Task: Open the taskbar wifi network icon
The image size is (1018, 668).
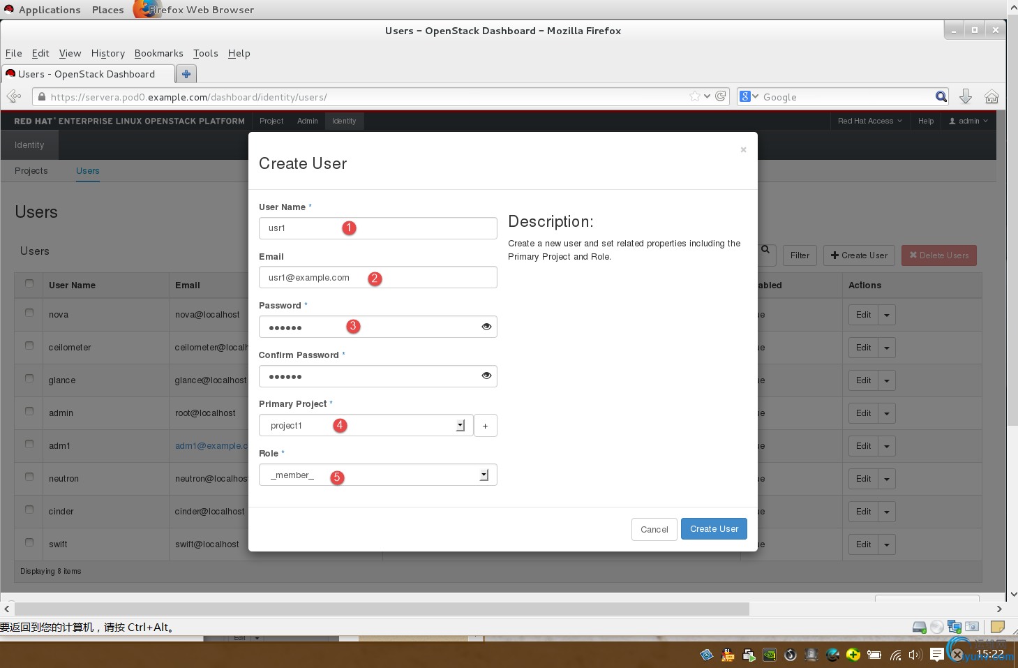Action: point(895,655)
